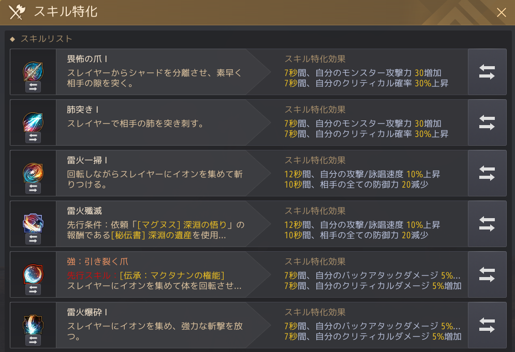Screen dimensions: 515x352
Task: Open the [伝承：マクタナンの権能] prerequisite skill link
Action: (172, 274)
